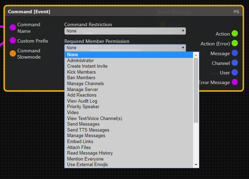Click the Command Slowmode label
Screen dimensions: 249x179
29,54
